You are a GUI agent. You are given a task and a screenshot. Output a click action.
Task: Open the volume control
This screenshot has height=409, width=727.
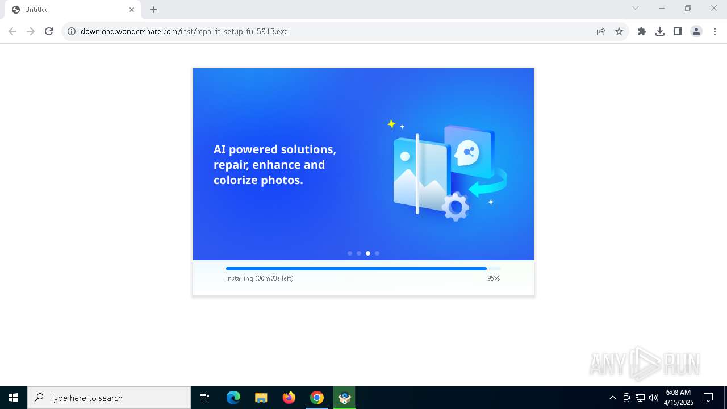654,398
